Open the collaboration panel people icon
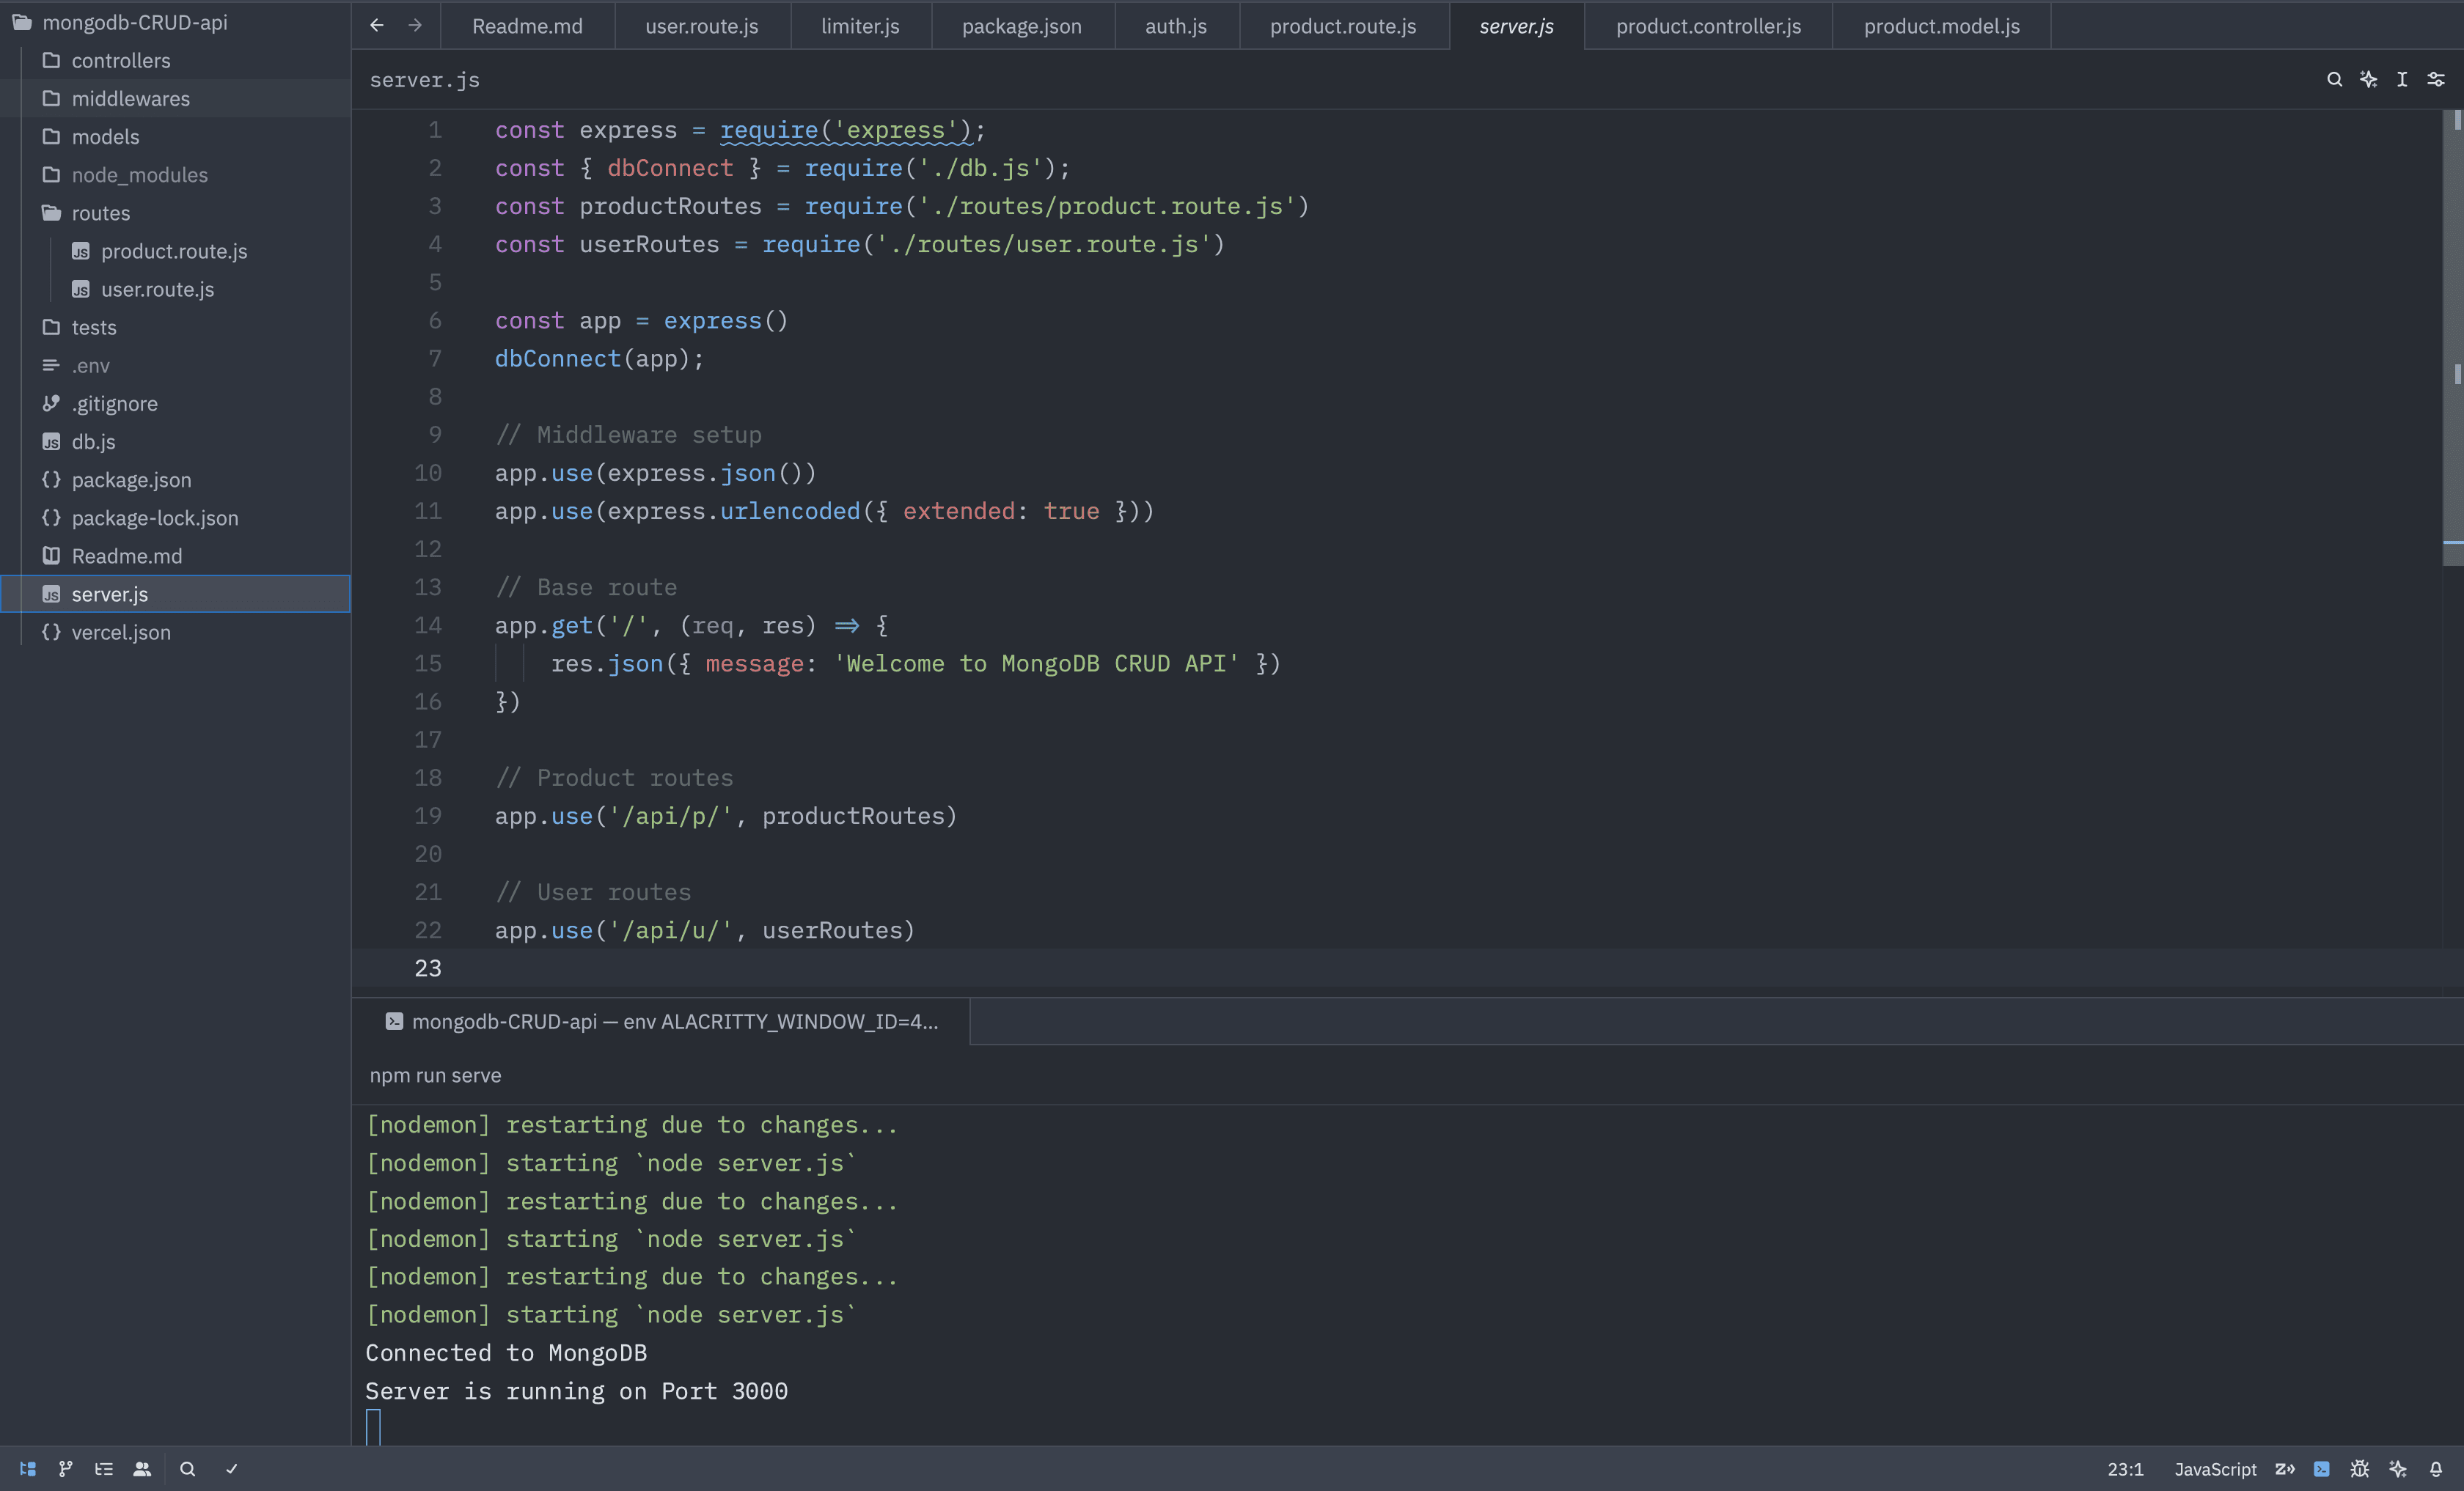 142,1468
